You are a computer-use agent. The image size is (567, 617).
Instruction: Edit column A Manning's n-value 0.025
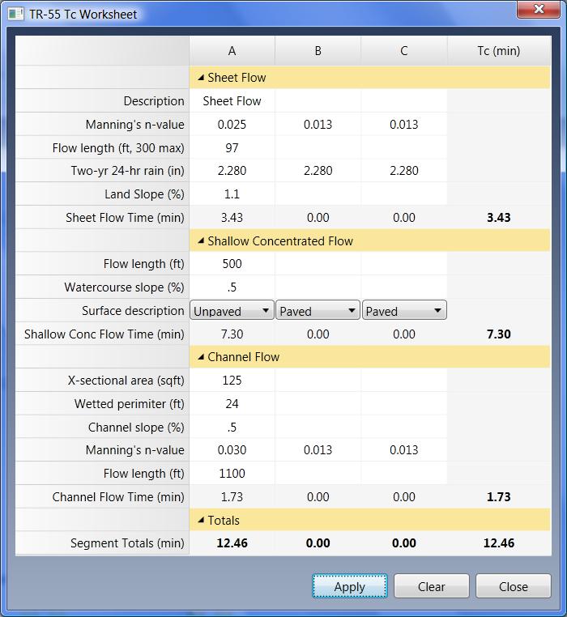pos(232,125)
